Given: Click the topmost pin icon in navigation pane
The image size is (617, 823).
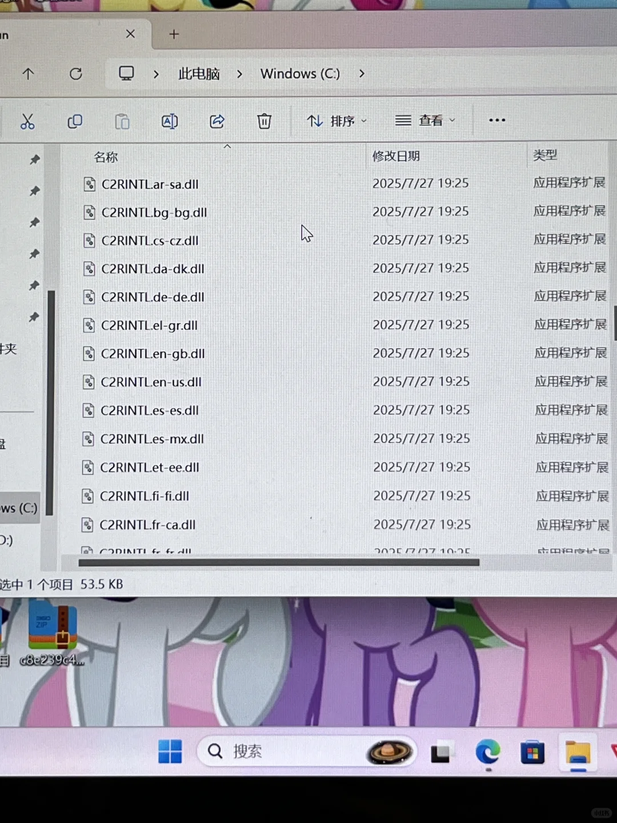Looking at the screenshot, I should pos(35,159).
